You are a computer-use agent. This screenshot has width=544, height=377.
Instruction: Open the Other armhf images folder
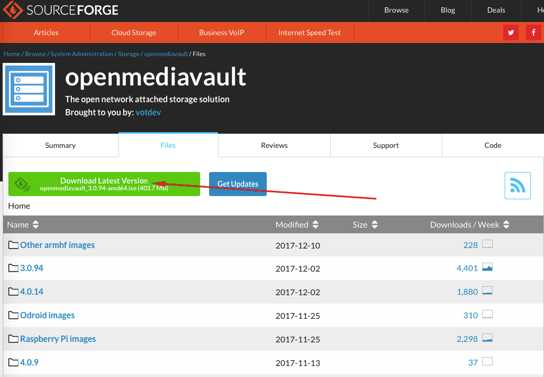click(x=57, y=245)
